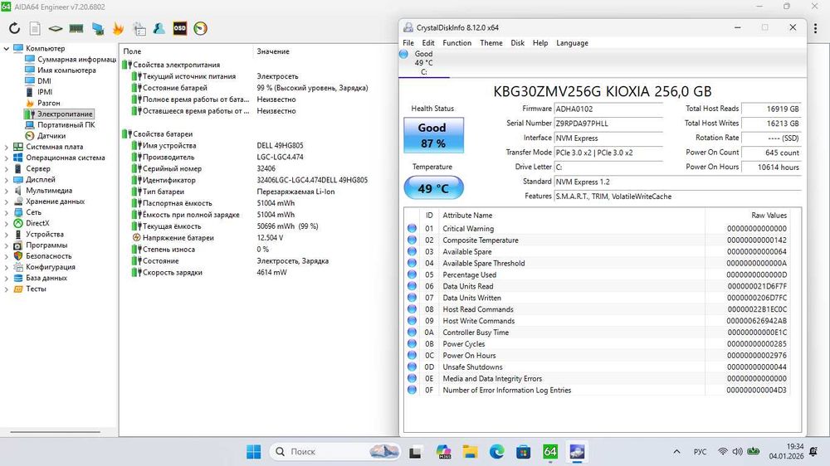Expand the Системная плата tree node

(7, 147)
